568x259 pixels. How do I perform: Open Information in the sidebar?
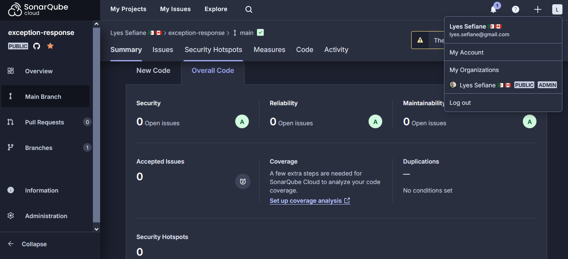click(45, 190)
